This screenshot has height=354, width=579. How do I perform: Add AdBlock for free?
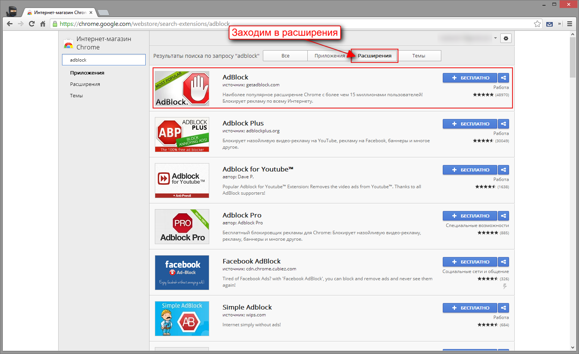(470, 78)
